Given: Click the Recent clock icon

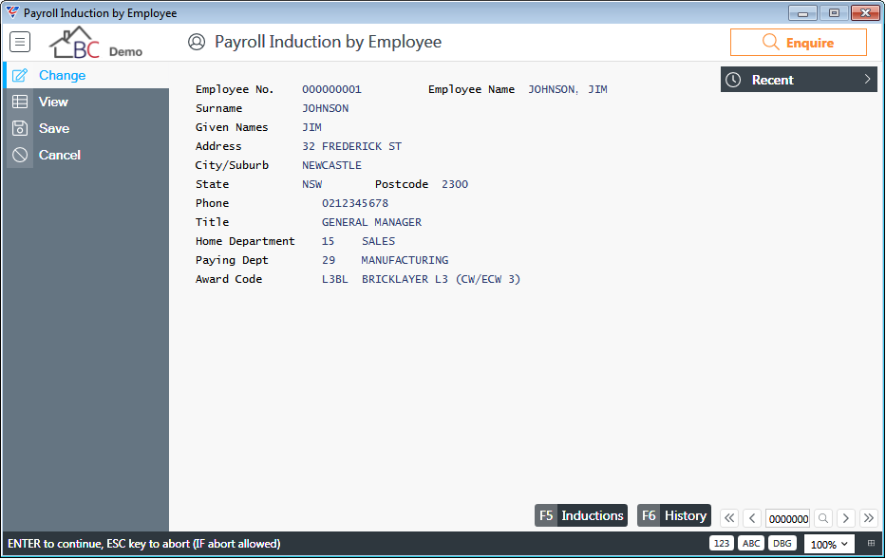Looking at the screenshot, I should tap(733, 80).
